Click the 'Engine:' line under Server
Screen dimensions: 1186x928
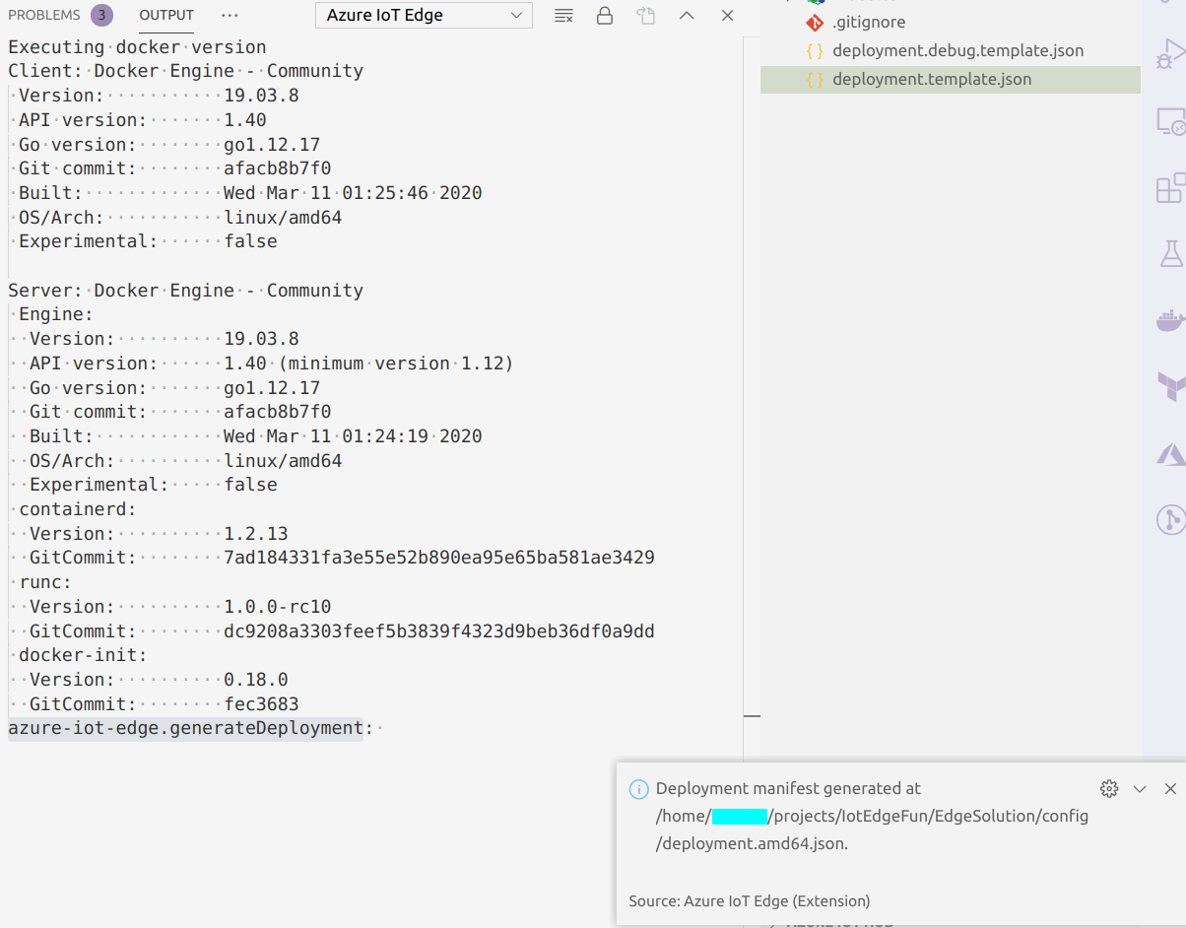pos(56,315)
